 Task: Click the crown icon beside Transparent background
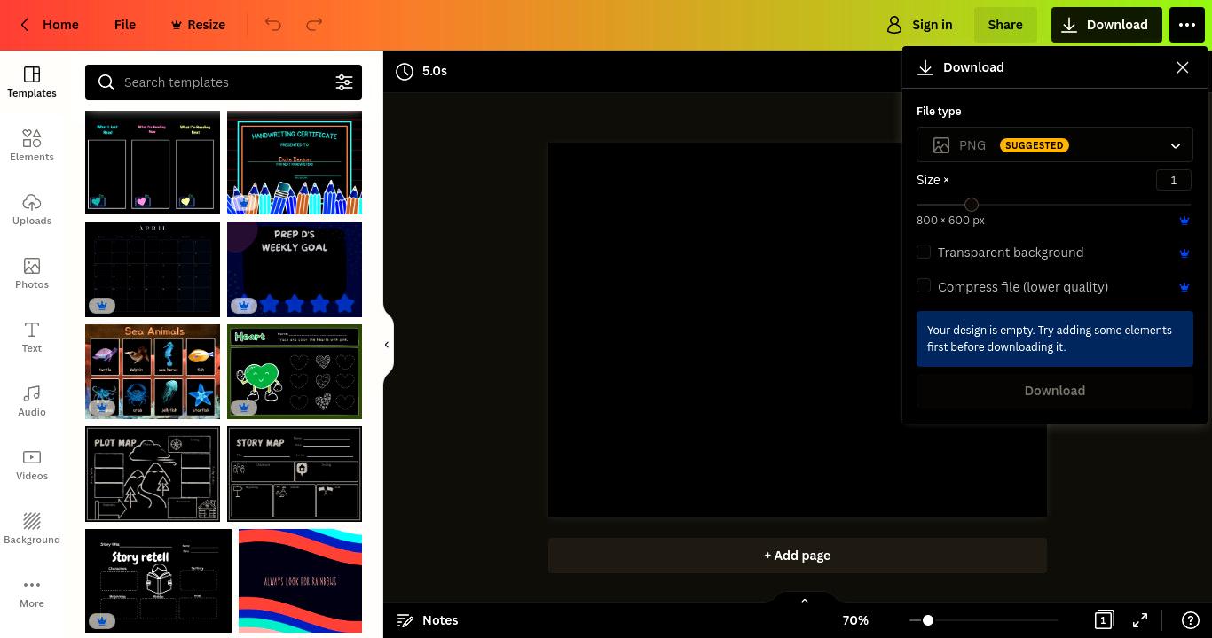point(1184,253)
